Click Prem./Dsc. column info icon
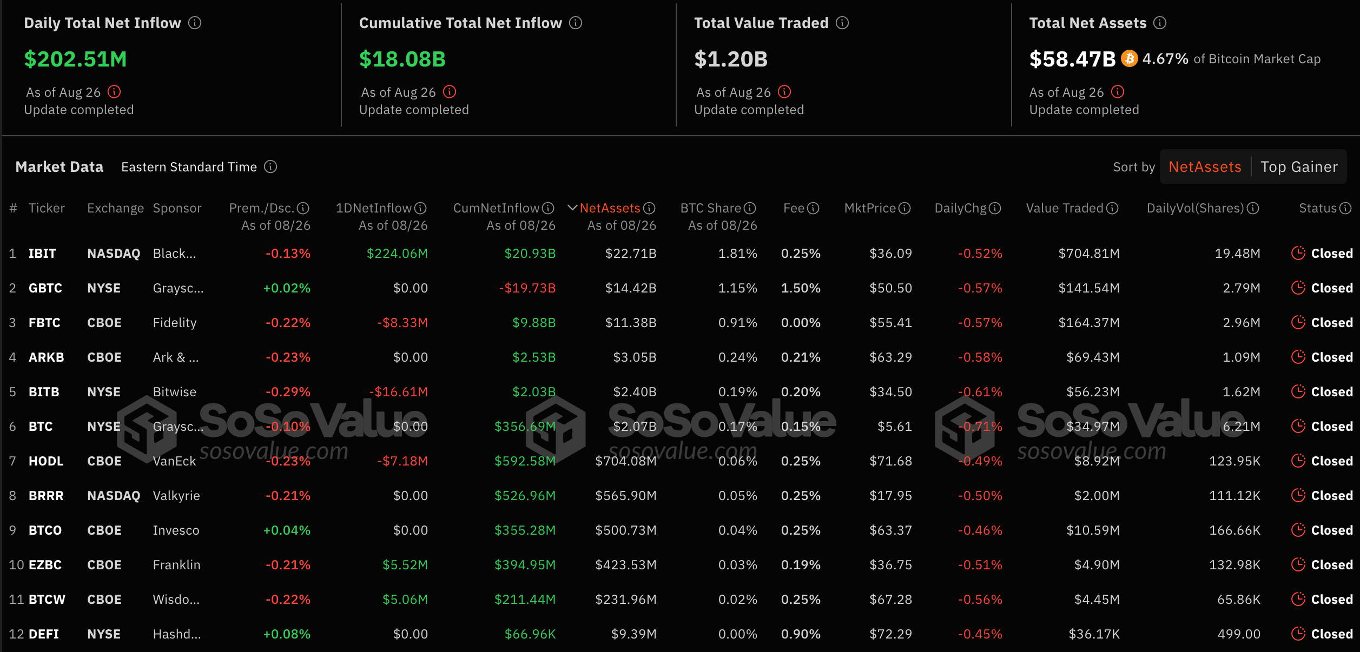1360x652 pixels. click(303, 208)
